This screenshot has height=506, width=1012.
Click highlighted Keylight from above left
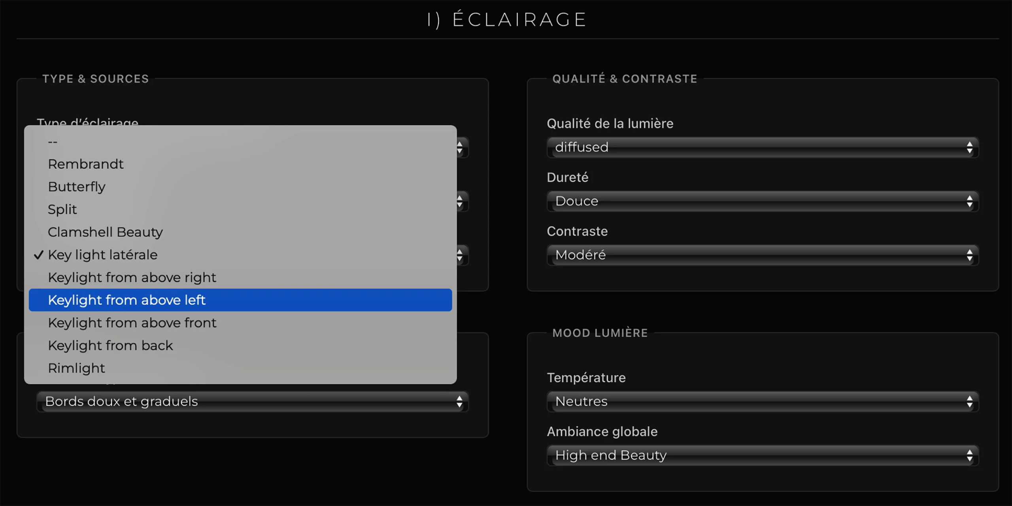tap(126, 300)
